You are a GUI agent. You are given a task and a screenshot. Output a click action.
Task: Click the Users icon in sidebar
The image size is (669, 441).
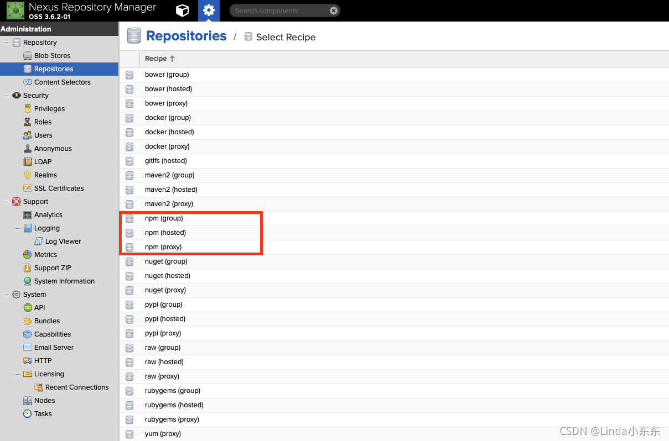(28, 135)
